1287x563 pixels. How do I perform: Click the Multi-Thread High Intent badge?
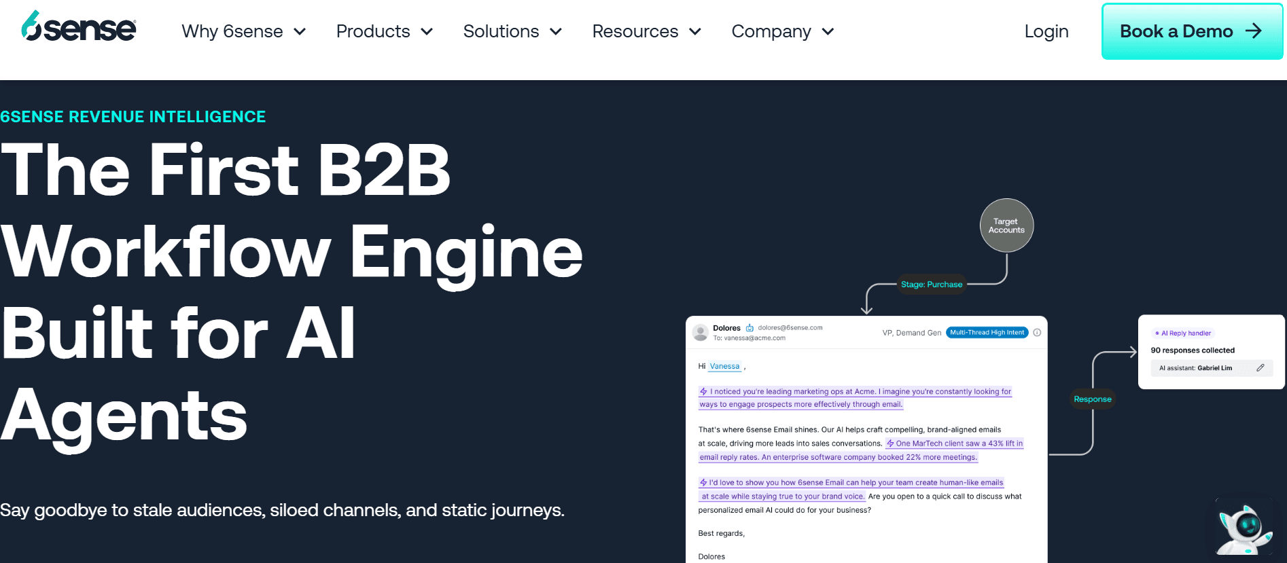tap(987, 333)
